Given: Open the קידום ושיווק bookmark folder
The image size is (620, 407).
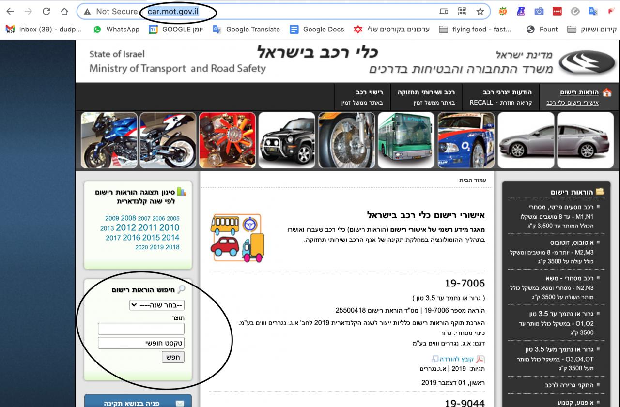Looking at the screenshot, I should point(592,29).
